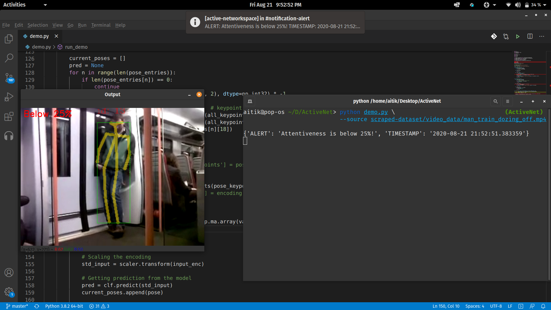Click the master branch status item
The image size is (551, 310).
(x=17, y=306)
